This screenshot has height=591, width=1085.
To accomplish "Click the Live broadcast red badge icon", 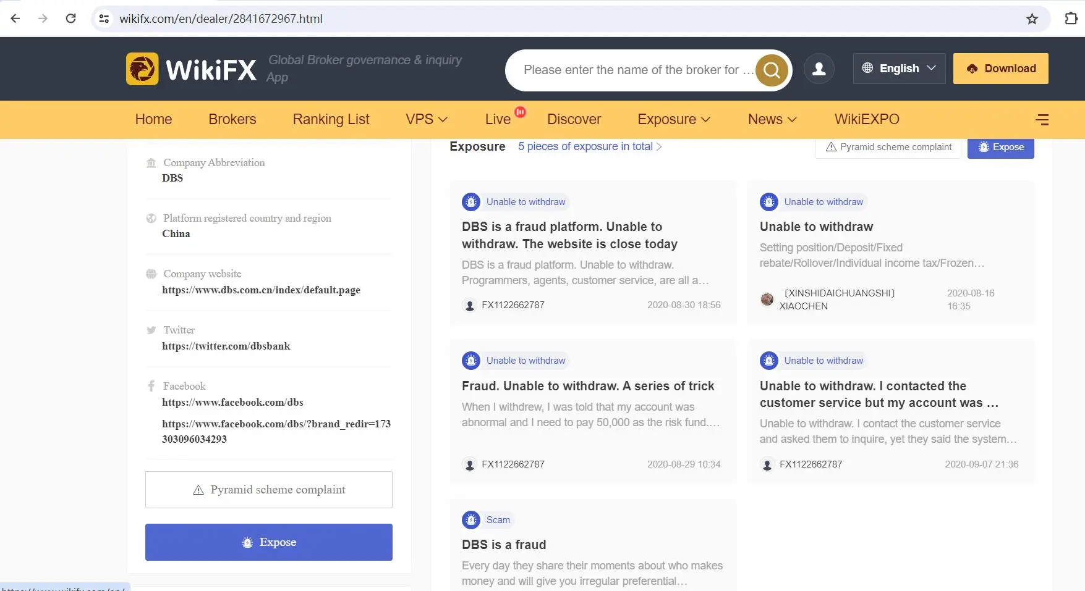I will [x=521, y=112].
